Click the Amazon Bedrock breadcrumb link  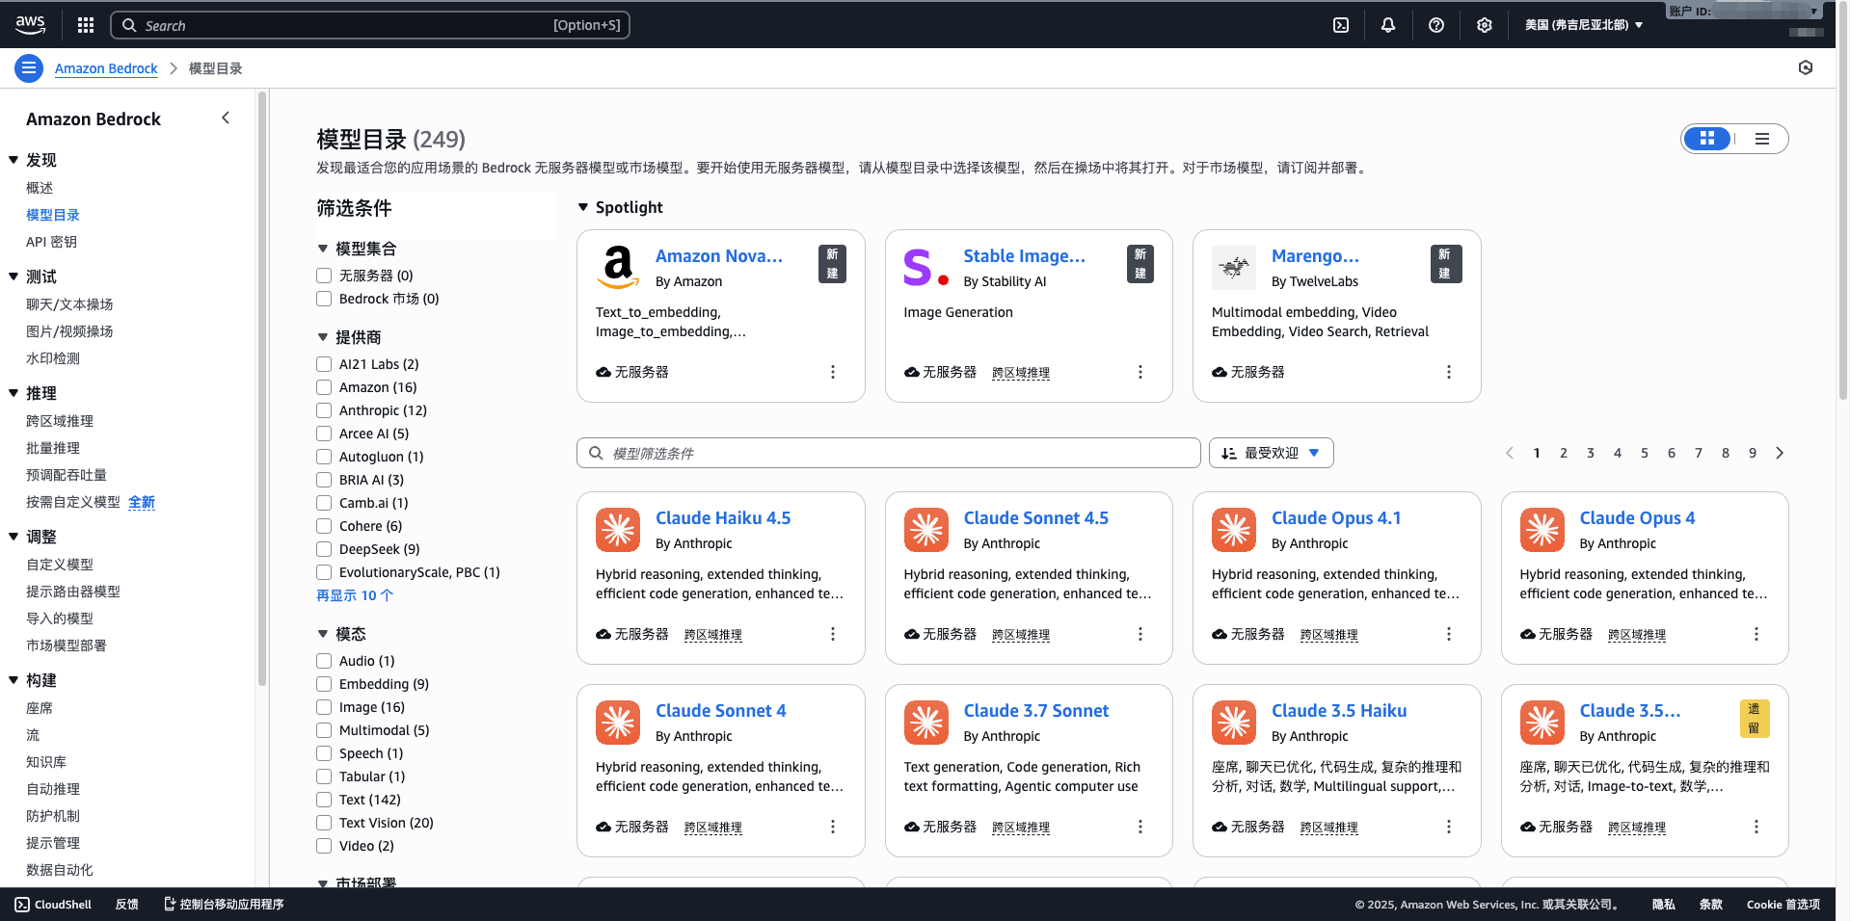(x=106, y=67)
